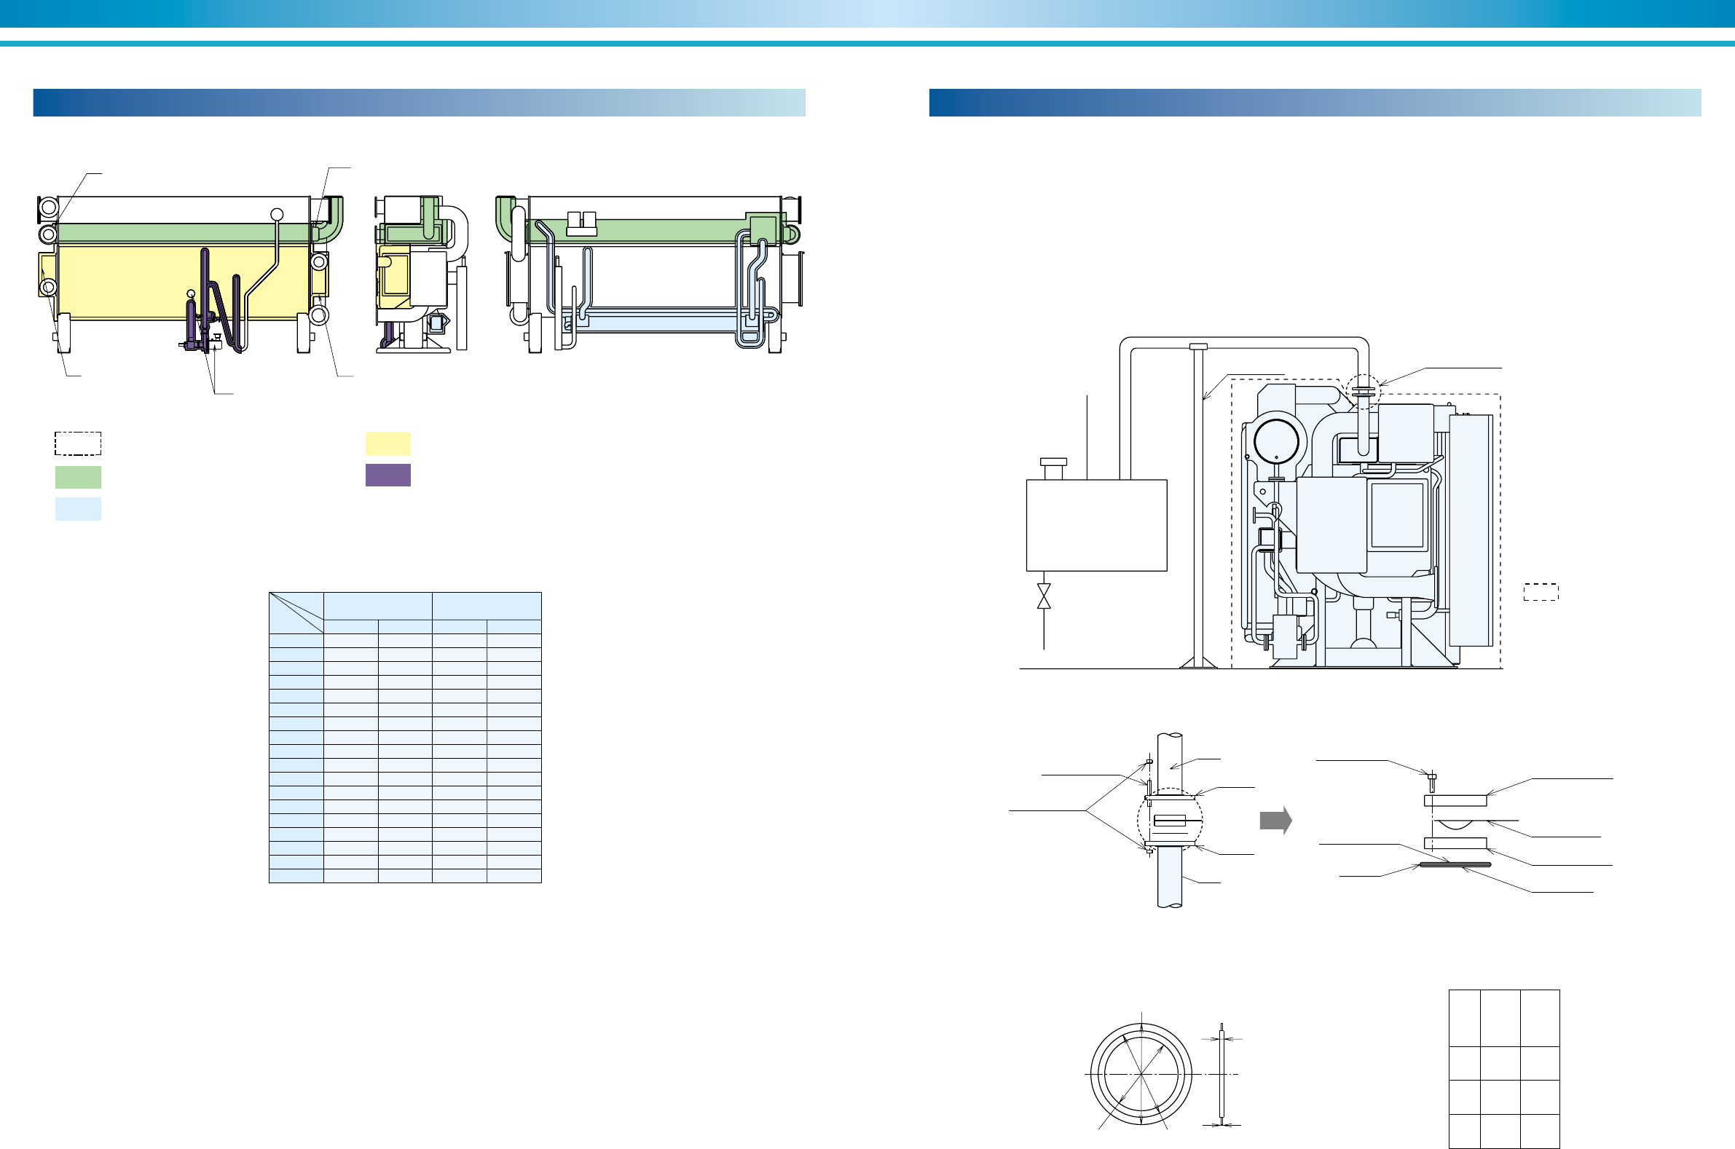Click the large round gauge on chiller drawing
1735x1149 pixels.
[1276, 442]
